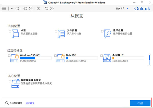Check the Data (D:) checkbox
Screen dimensions: 153x108
(55, 56)
